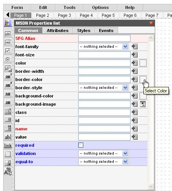
Task: Click apply icon in the name row
Action: click(x=134, y=129)
